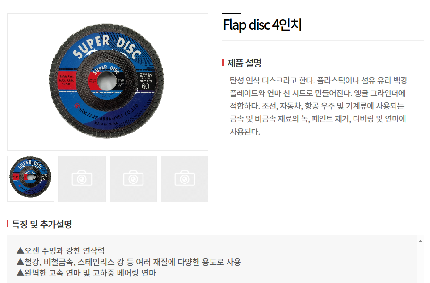
Task: Click the 특징 및 추가설명 section heading
Action: click(x=42, y=224)
